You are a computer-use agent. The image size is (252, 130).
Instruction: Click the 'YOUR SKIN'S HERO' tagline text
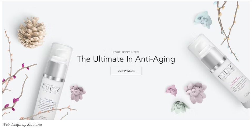(126, 52)
